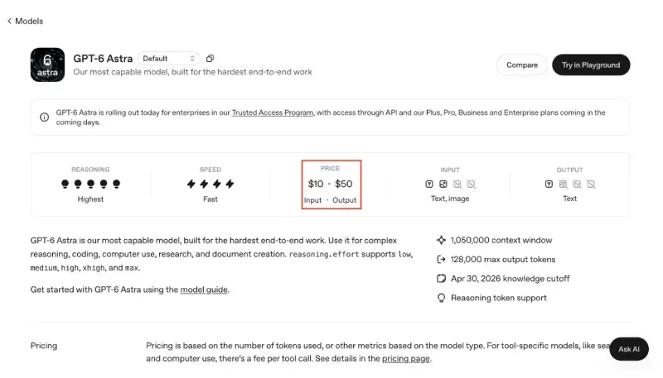
Task: Go back to Models via chevron
Action: click(x=9, y=22)
